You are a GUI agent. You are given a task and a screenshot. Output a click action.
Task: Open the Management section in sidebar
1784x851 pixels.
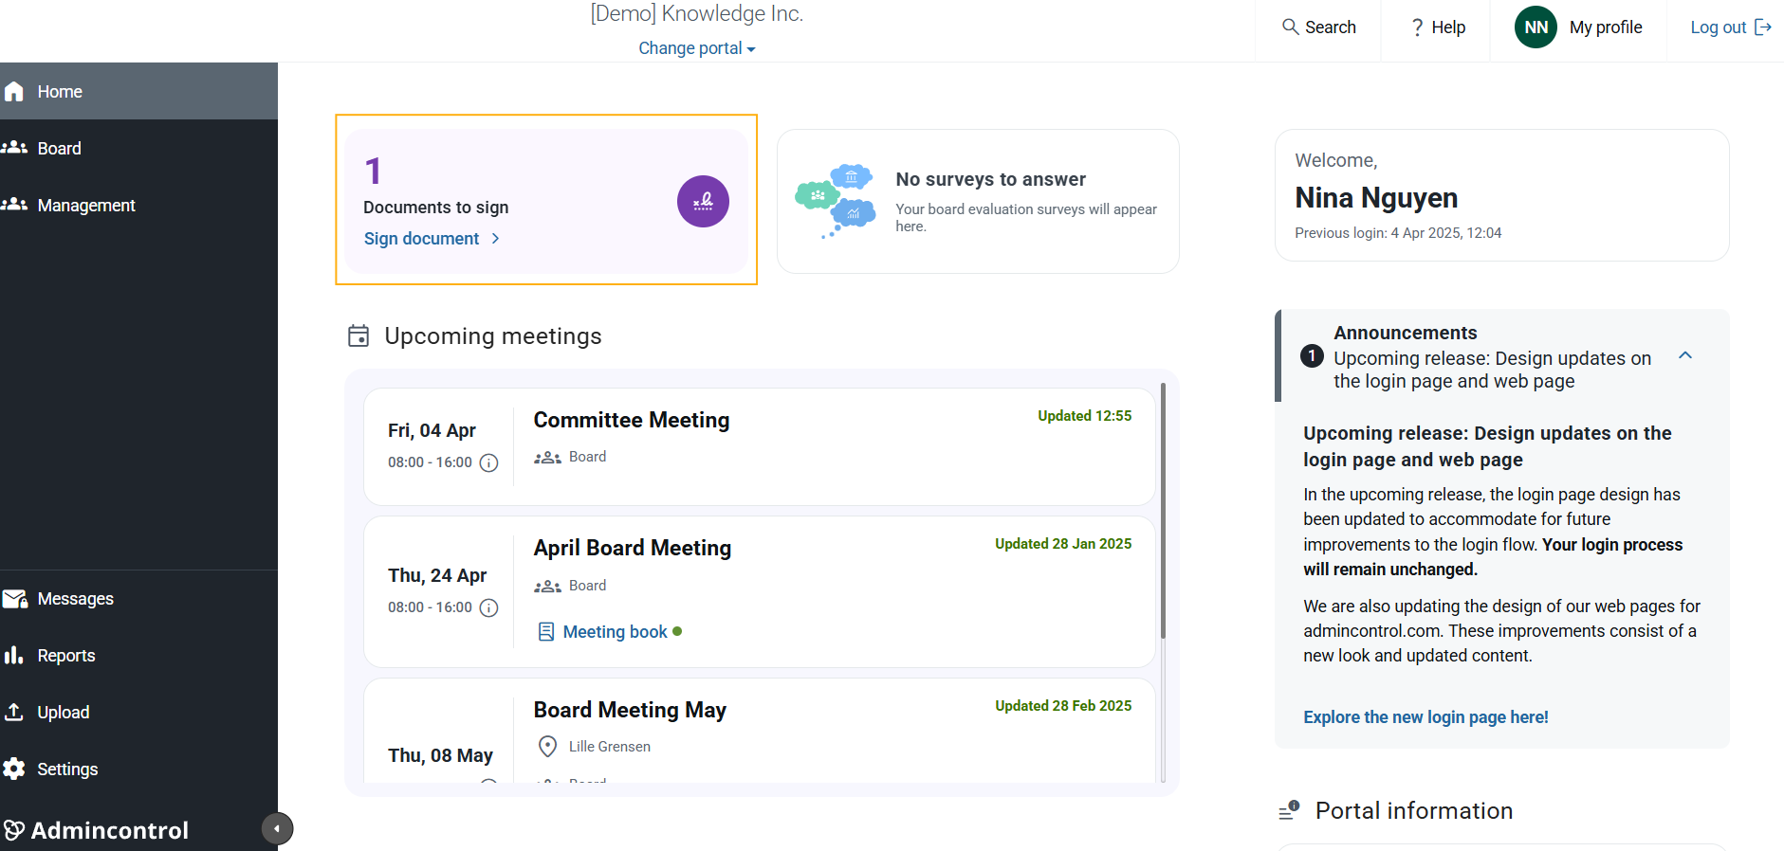[138, 205]
